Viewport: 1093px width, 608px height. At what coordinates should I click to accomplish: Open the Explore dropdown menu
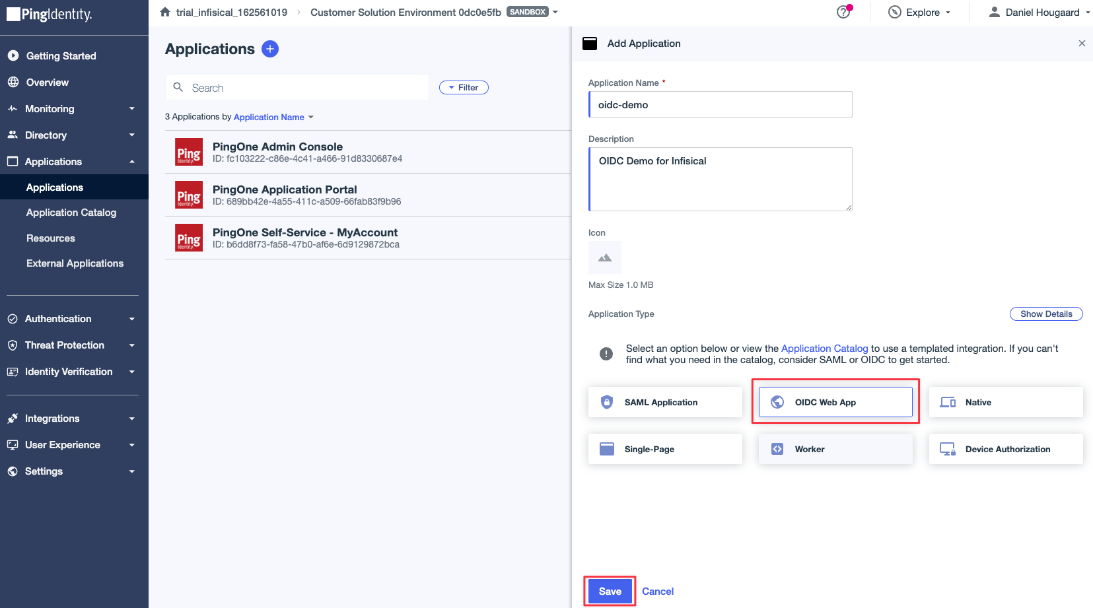(920, 12)
